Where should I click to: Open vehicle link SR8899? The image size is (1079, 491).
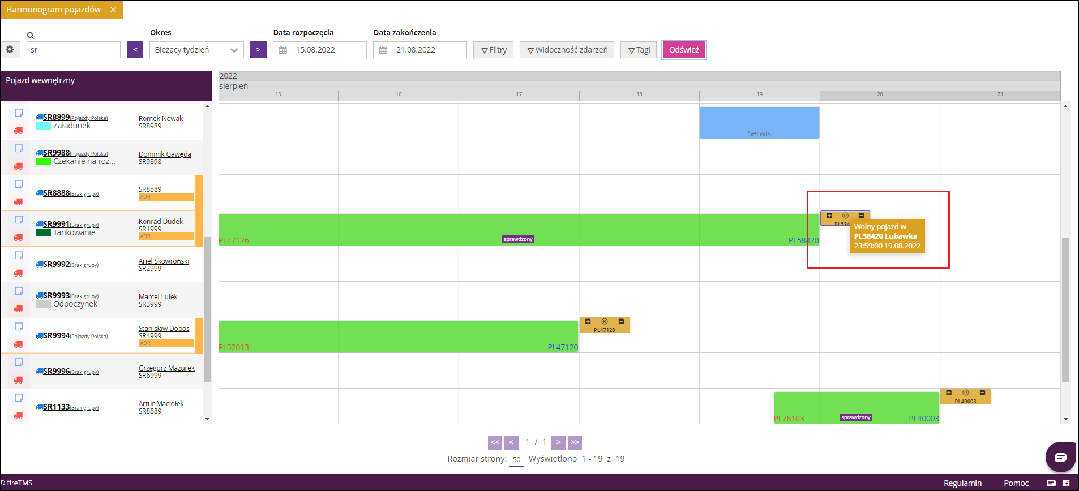tap(56, 117)
